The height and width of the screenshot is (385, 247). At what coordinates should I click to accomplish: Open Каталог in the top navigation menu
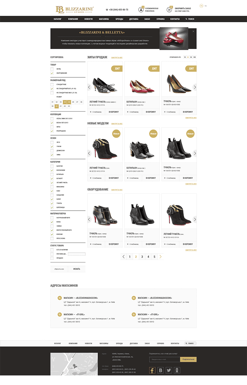pos(57,19)
